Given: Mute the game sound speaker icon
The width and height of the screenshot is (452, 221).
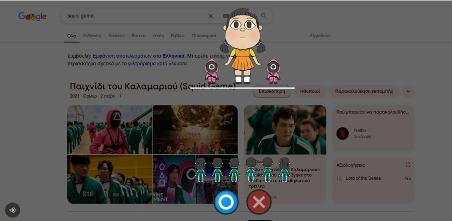Looking at the screenshot, I should click(13, 210).
